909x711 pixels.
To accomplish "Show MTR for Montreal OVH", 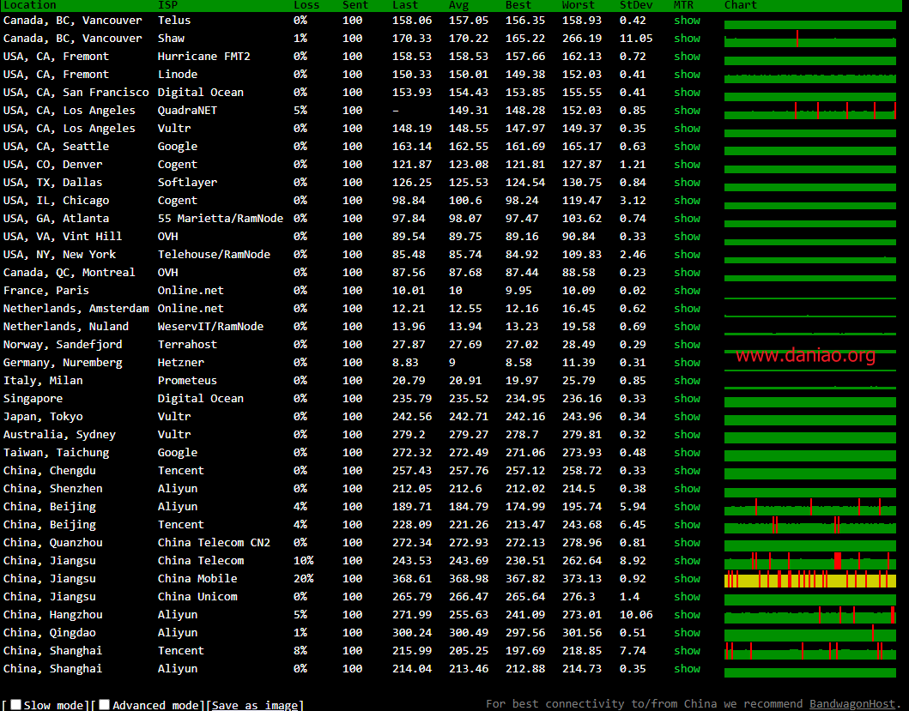I will 687,272.
